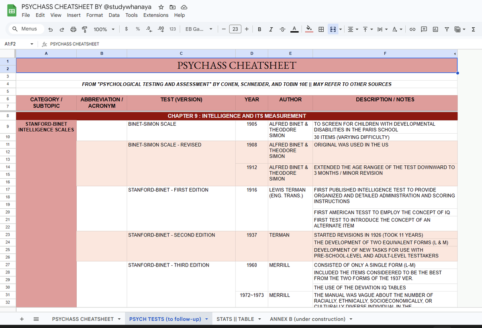482x328 pixels.
Task: Open the Data menu
Action: coord(114,15)
